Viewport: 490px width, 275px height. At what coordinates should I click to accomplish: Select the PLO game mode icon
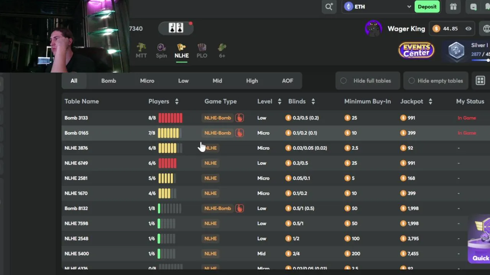202,51
